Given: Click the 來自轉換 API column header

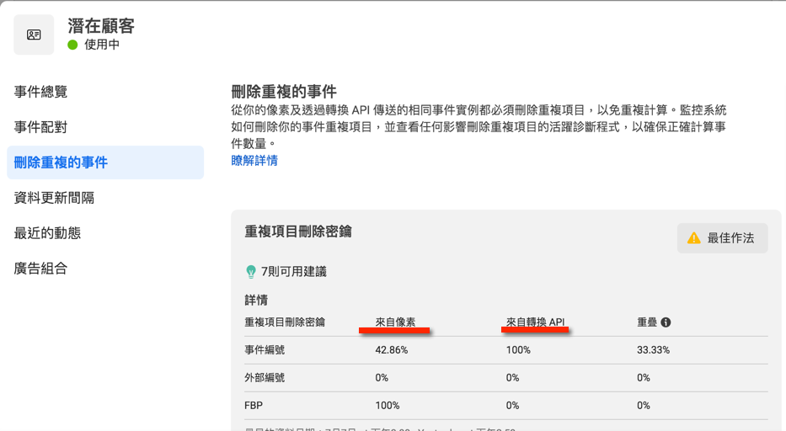Looking at the screenshot, I should point(536,322).
